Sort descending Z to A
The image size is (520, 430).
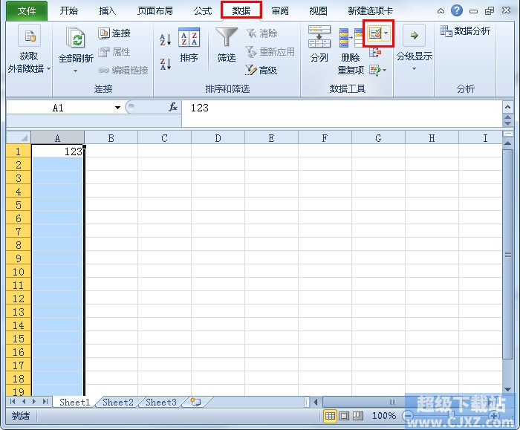(x=165, y=64)
